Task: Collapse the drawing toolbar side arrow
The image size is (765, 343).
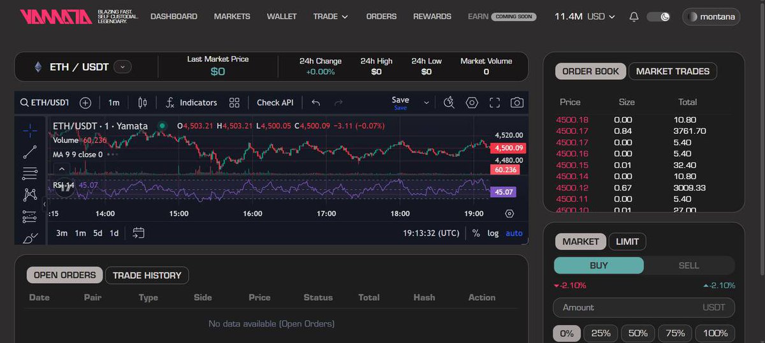Action: click(45, 205)
